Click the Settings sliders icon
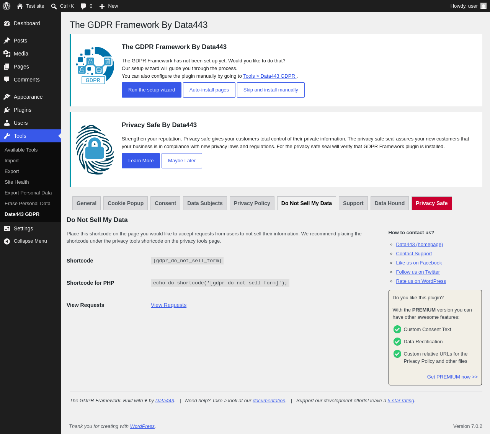Screen dimensions: 490x434 tap(7, 228)
